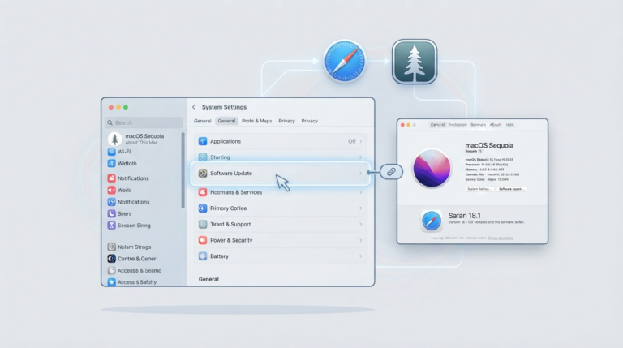Close the System Settings window with red button
Viewport: 623px width, 348px height.
[111, 107]
